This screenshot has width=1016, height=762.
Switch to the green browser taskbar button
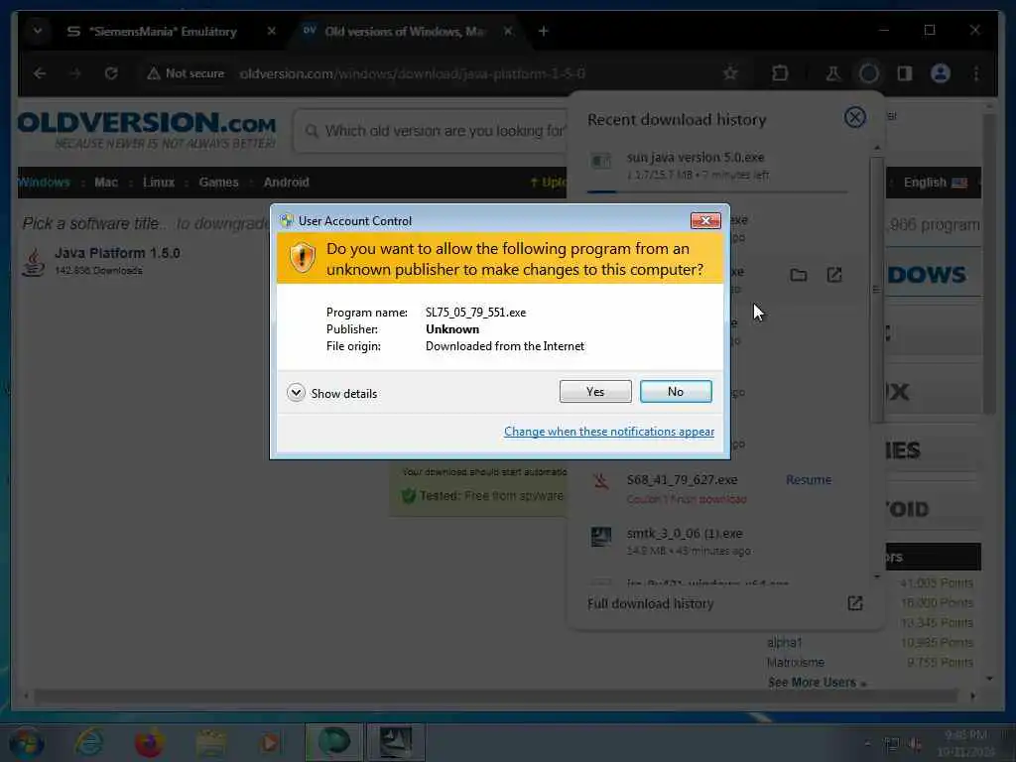(x=333, y=742)
